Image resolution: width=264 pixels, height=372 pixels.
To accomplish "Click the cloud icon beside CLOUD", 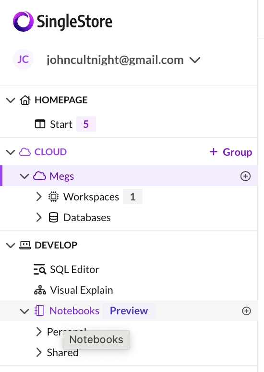I will tap(25, 152).
